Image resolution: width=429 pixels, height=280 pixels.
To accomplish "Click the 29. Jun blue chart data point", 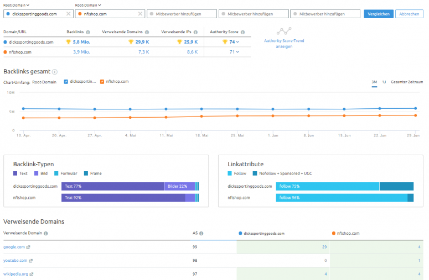I will pos(415,108).
